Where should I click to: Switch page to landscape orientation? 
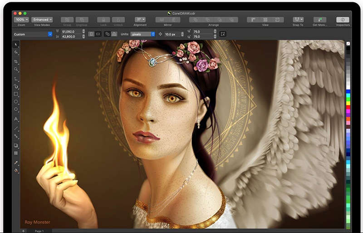click(x=98, y=34)
